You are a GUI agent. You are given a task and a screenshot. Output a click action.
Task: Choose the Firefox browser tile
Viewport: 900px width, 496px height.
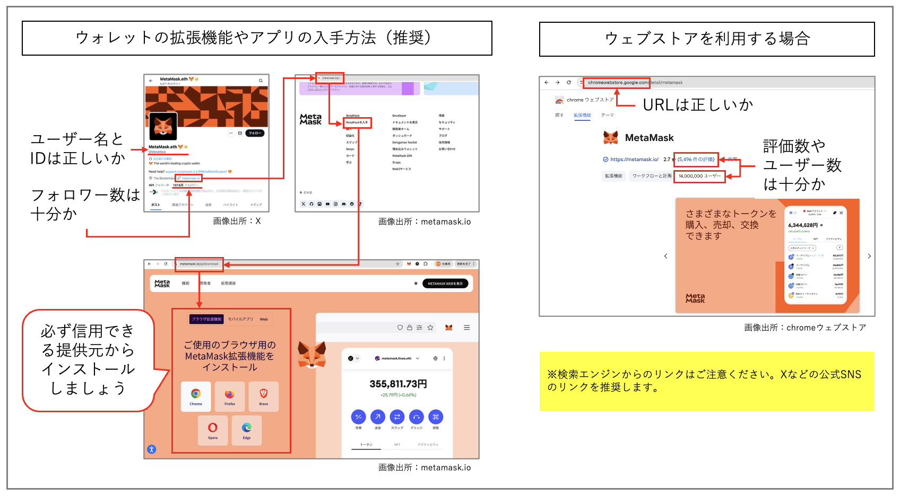(x=230, y=396)
